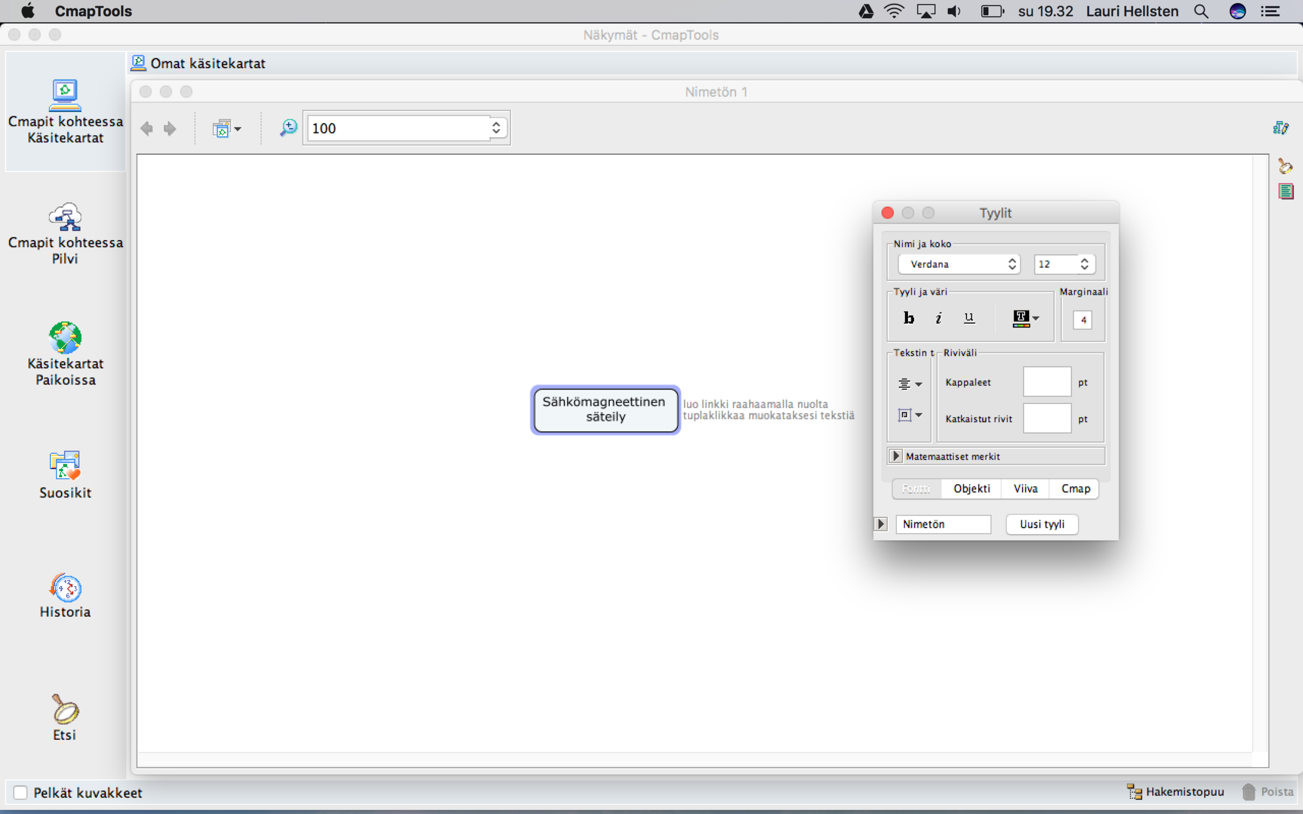1303x814 pixels.
Task: Open Käsitekartat Paikoissa globe icon
Action: [x=65, y=338]
